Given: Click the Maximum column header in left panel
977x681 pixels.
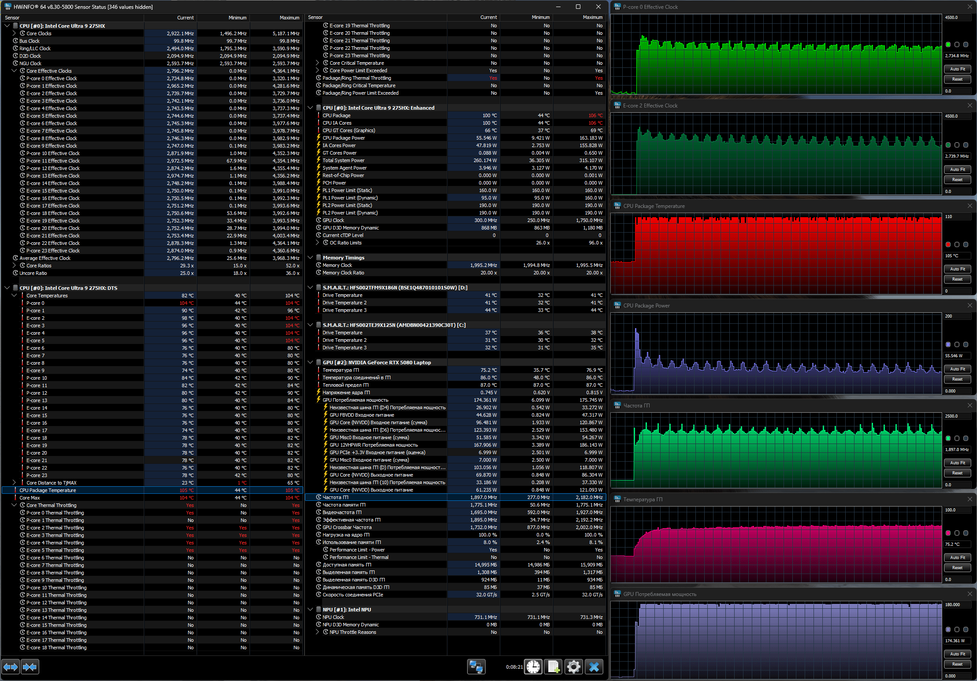Looking at the screenshot, I should point(289,18).
